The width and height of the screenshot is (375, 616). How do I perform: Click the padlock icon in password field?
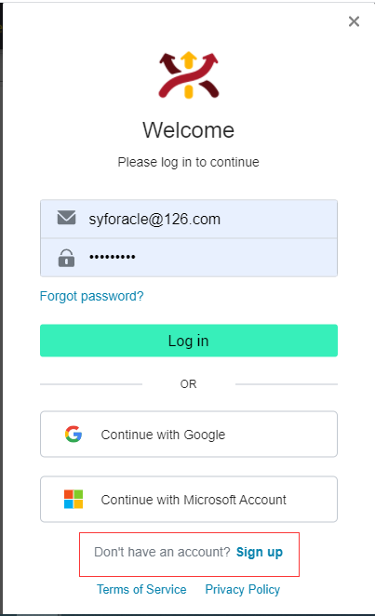[66, 258]
